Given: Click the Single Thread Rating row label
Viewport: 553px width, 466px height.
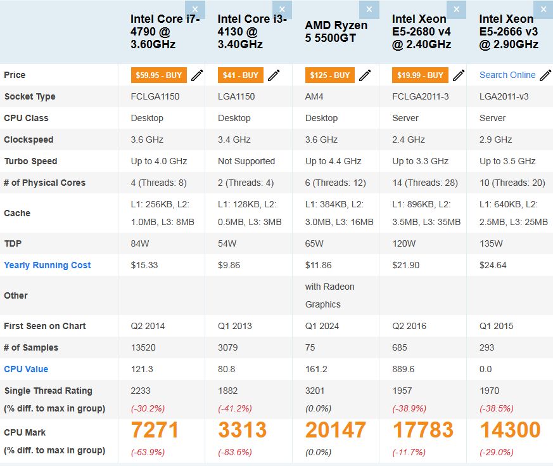Looking at the screenshot, I should (x=48, y=391).
